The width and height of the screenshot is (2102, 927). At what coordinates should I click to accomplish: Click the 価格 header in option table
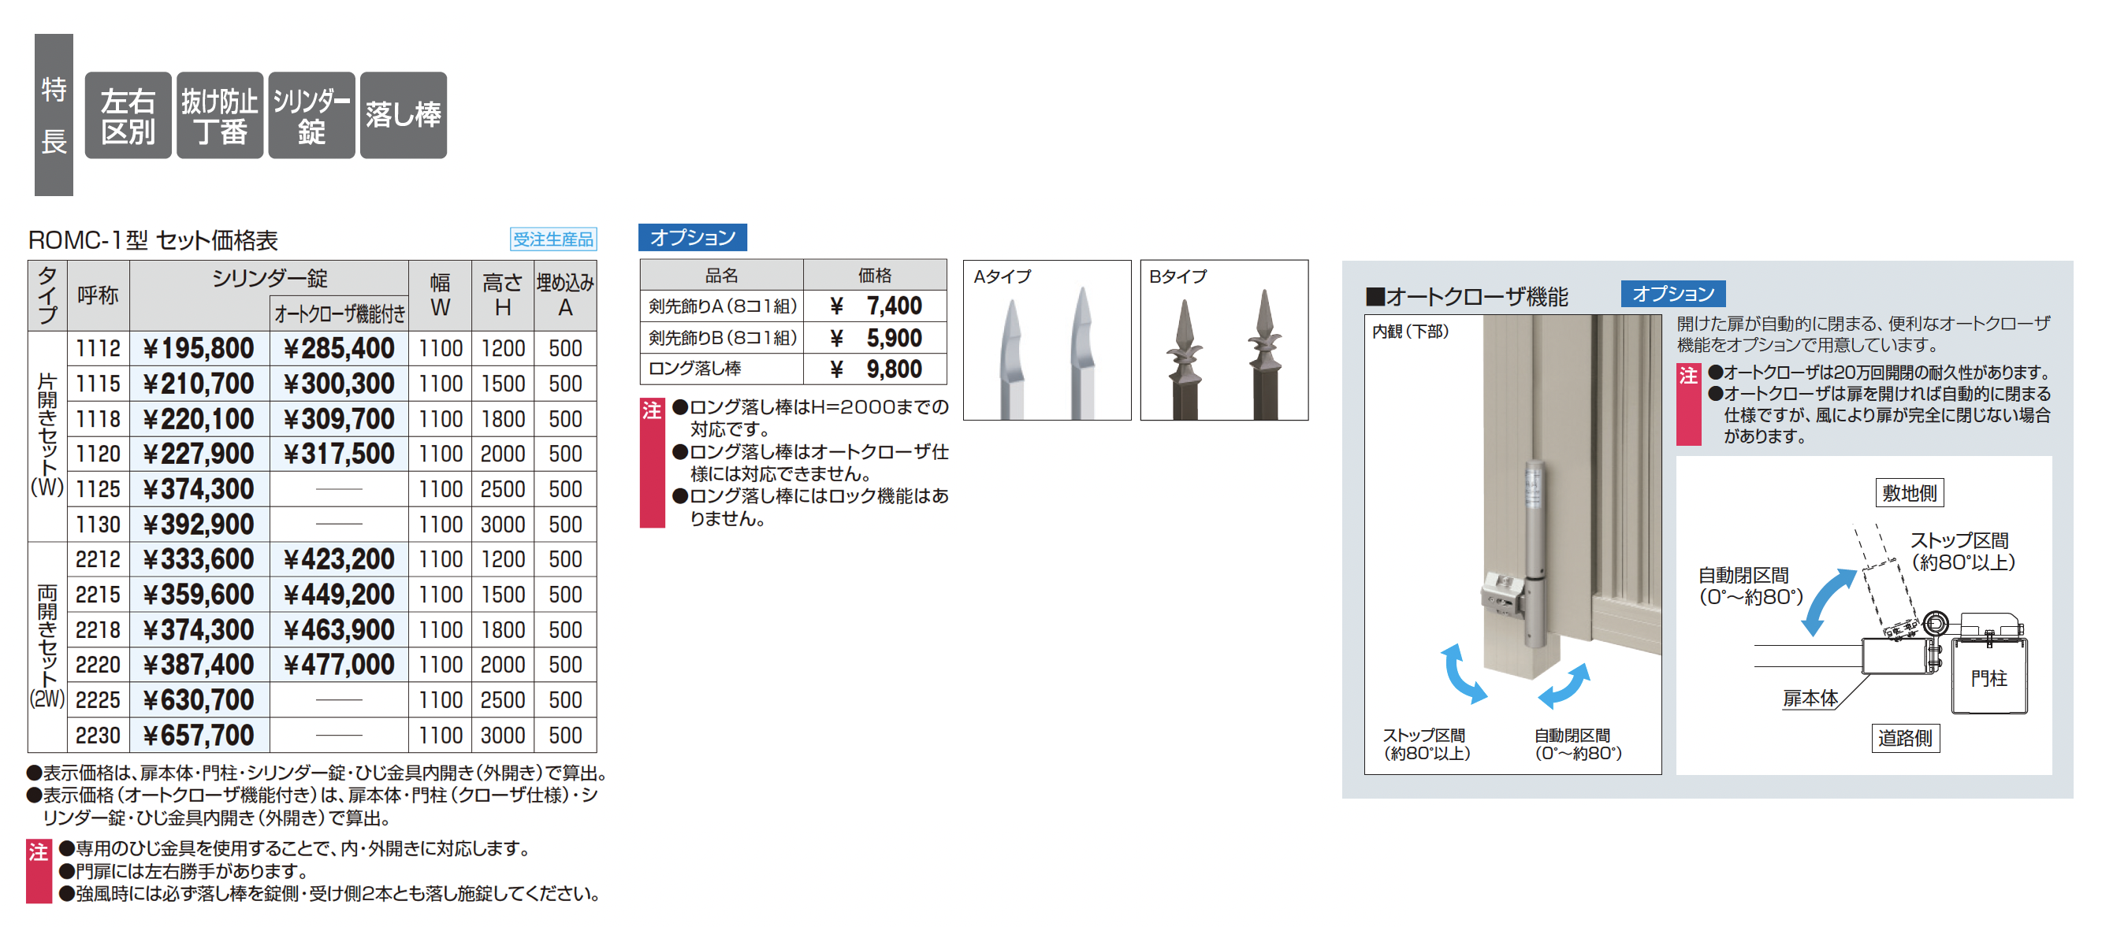[876, 275]
